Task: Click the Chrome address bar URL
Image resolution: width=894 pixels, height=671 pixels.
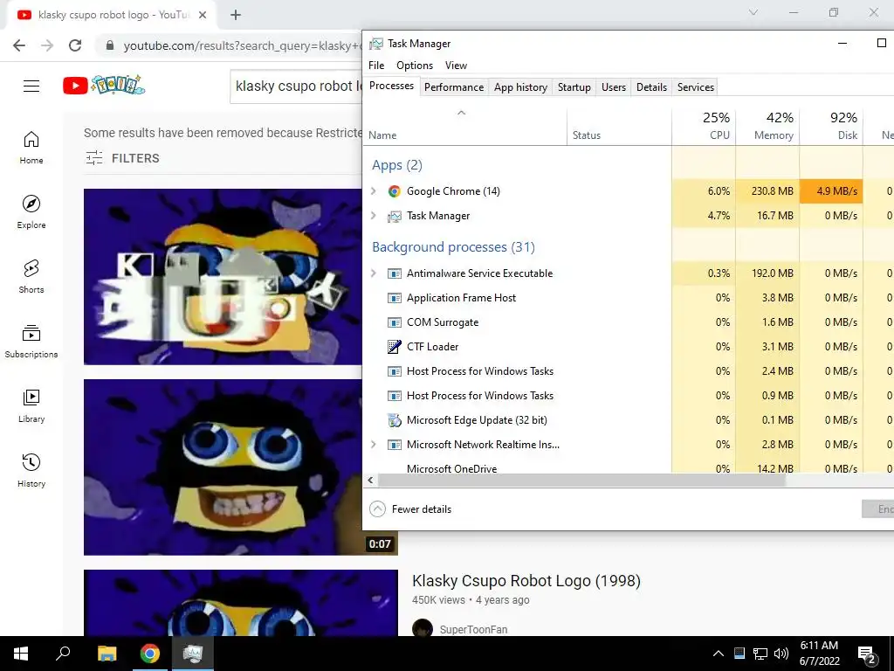Action: coord(242,45)
